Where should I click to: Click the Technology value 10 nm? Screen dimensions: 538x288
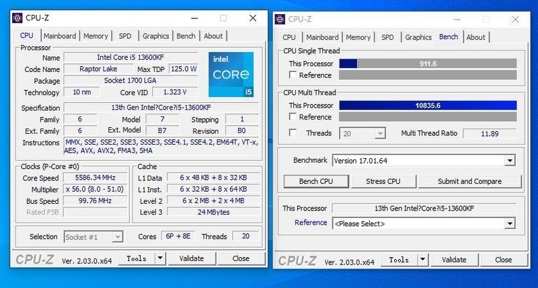tap(81, 92)
